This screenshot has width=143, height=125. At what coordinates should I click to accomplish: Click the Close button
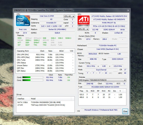125,111
